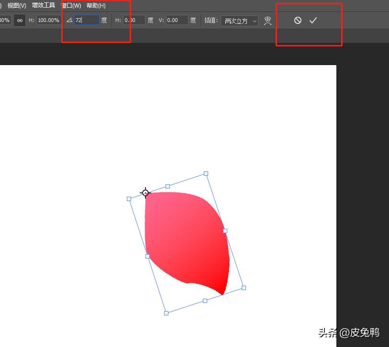This screenshot has height=347, width=389.
Task: Commit the transform with the checkmark
Action: (313, 21)
